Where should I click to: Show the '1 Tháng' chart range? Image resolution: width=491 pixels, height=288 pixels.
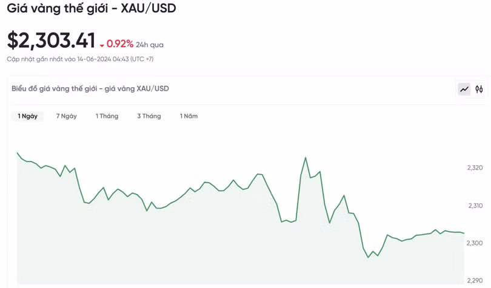(107, 116)
